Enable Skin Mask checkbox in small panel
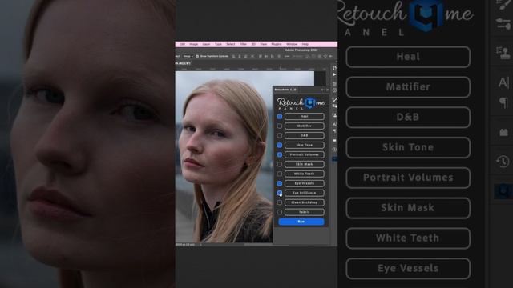 click(x=280, y=164)
